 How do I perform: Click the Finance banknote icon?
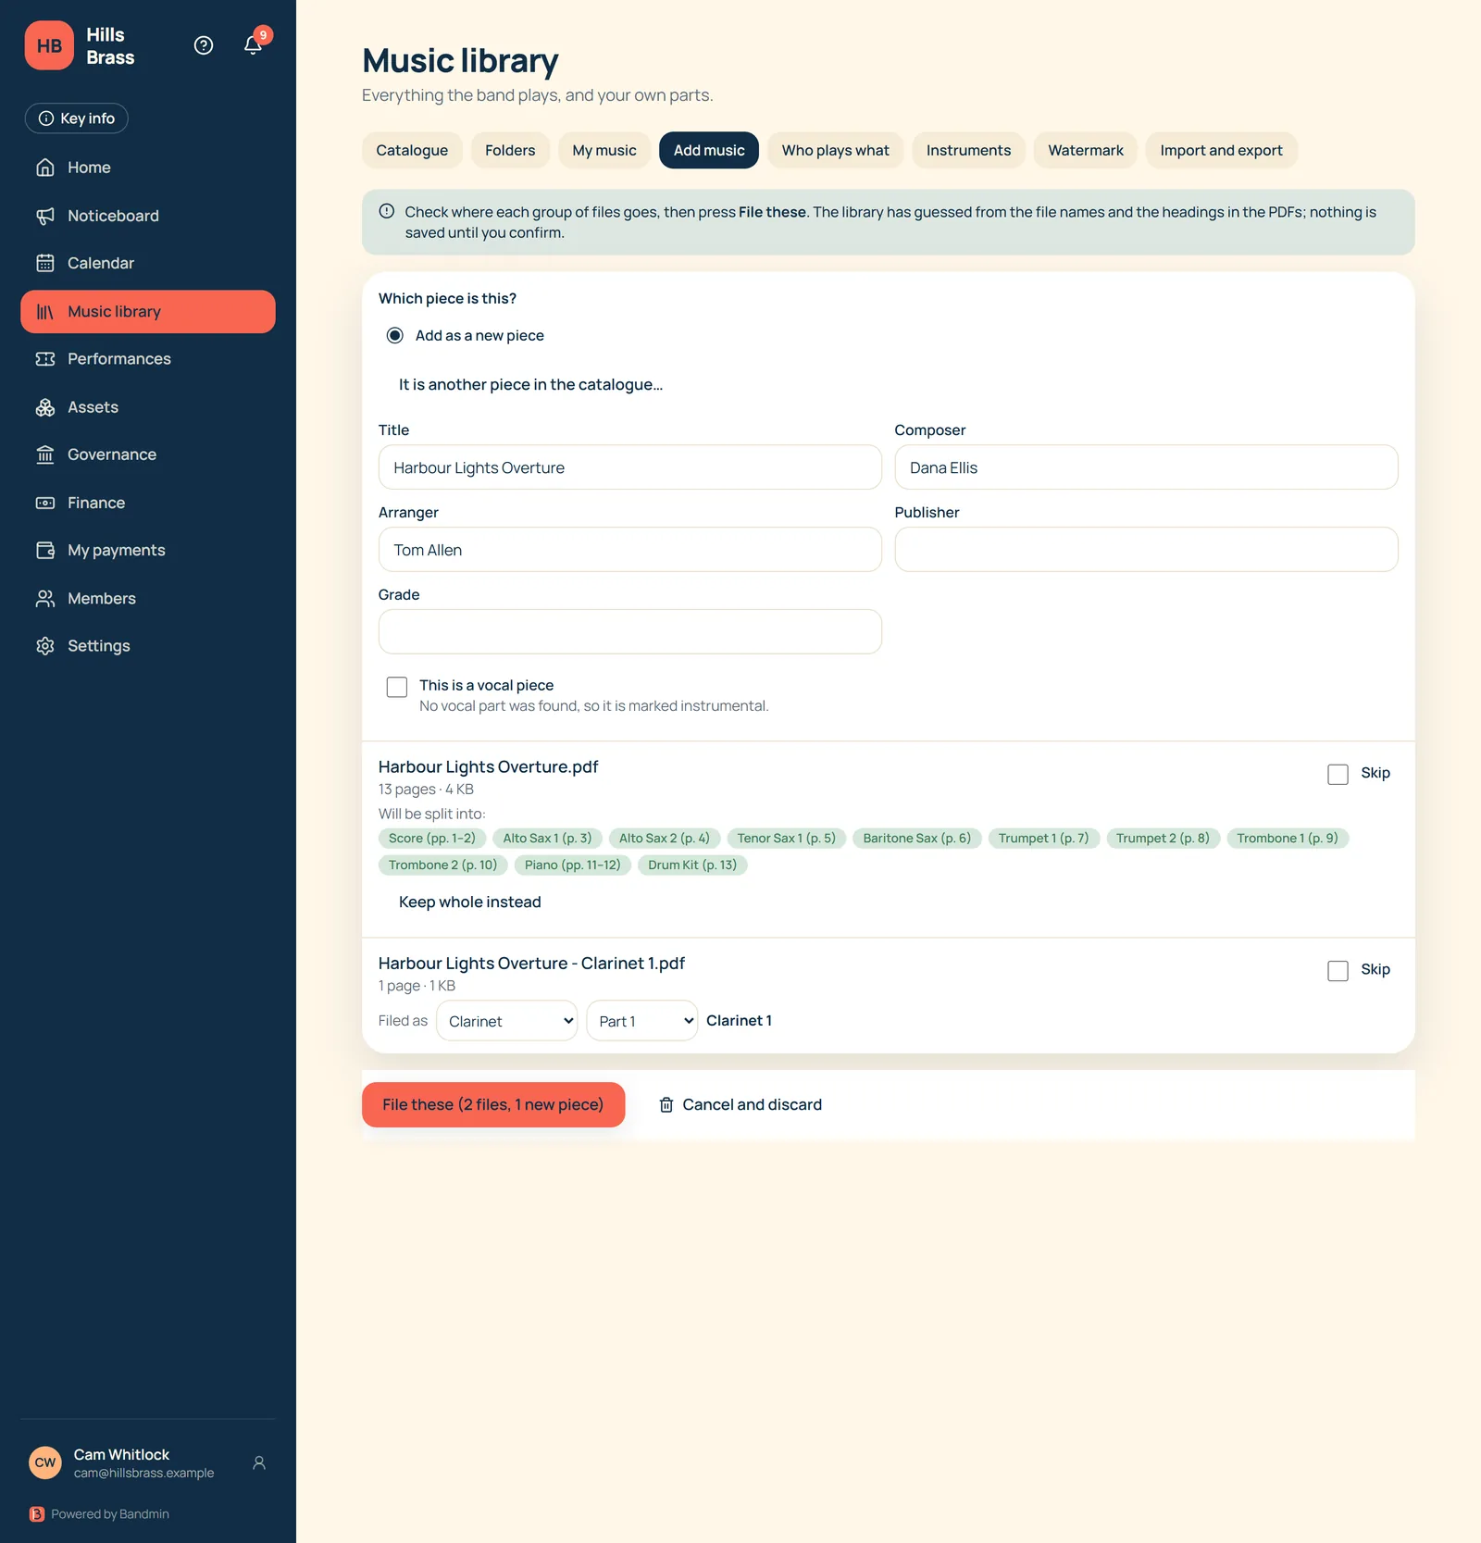pyautogui.click(x=45, y=503)
